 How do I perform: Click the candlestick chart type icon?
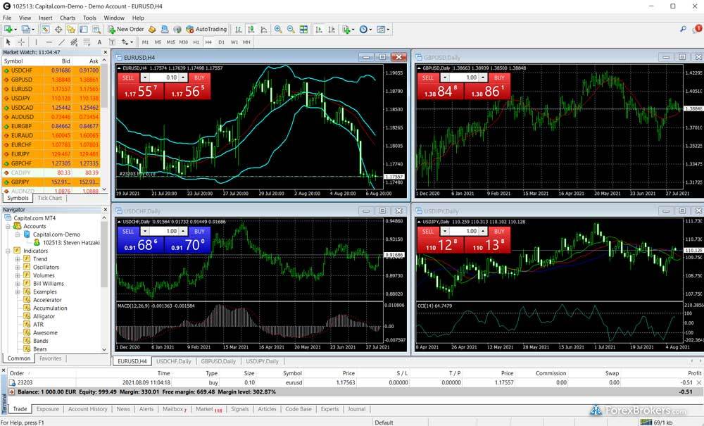point(250,30)
